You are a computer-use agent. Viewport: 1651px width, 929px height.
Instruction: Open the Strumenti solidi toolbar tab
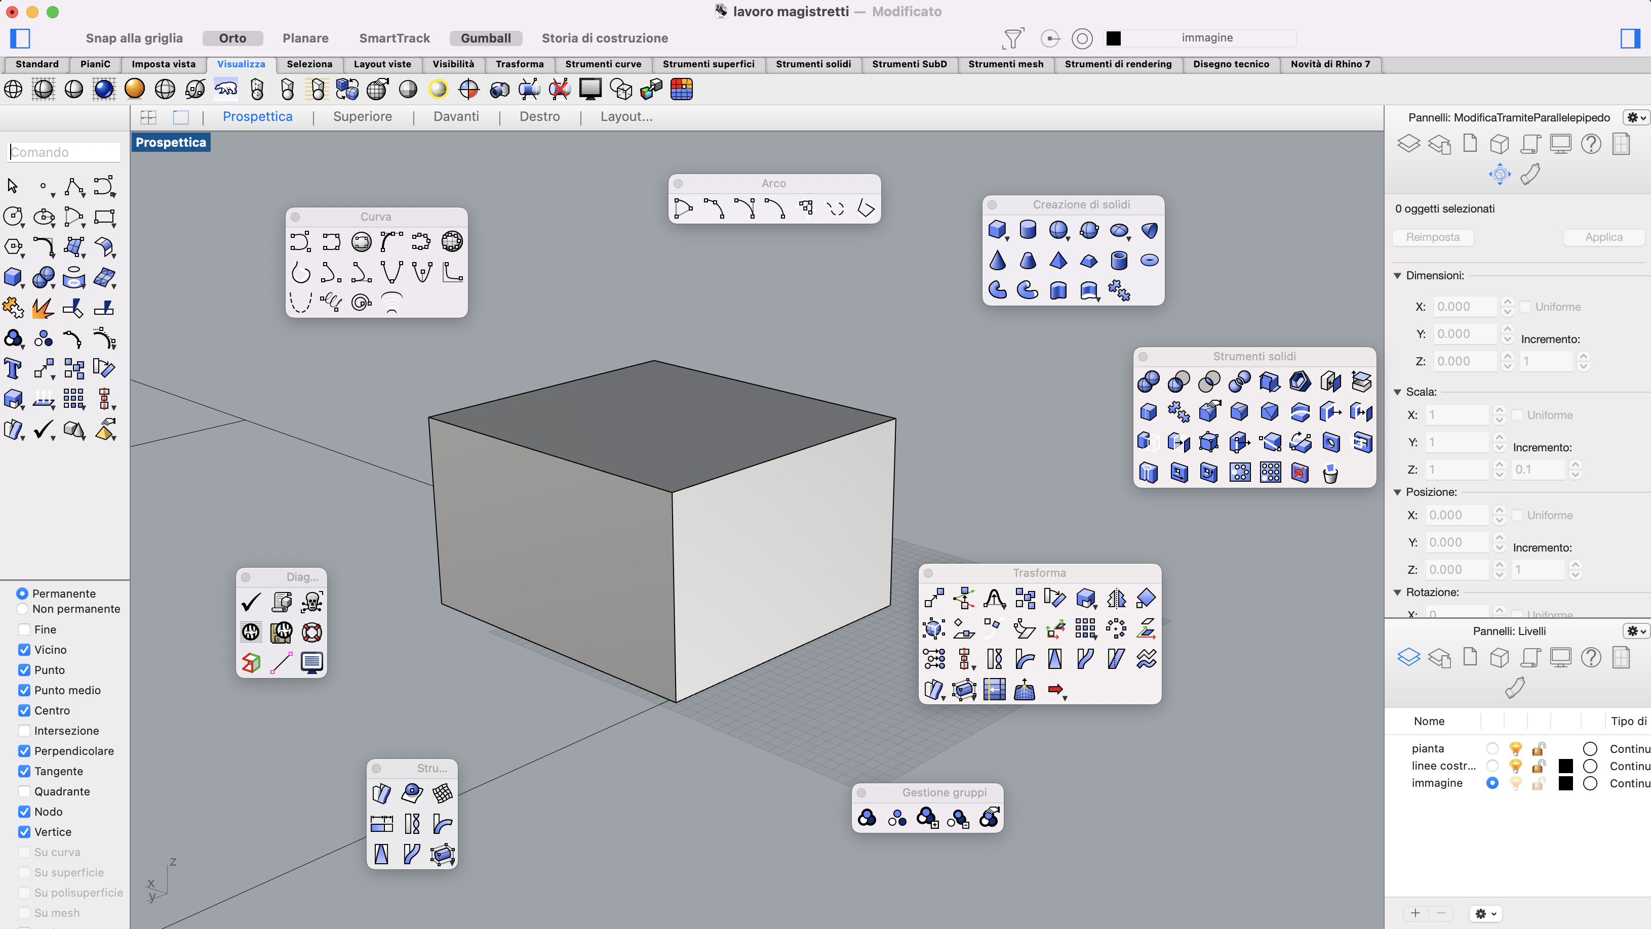click(813, 64)
